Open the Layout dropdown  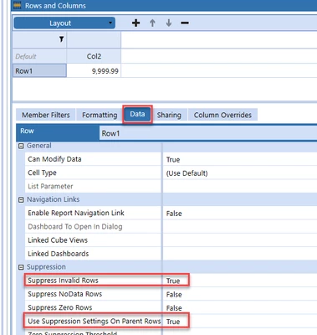[x=64, y=23]
